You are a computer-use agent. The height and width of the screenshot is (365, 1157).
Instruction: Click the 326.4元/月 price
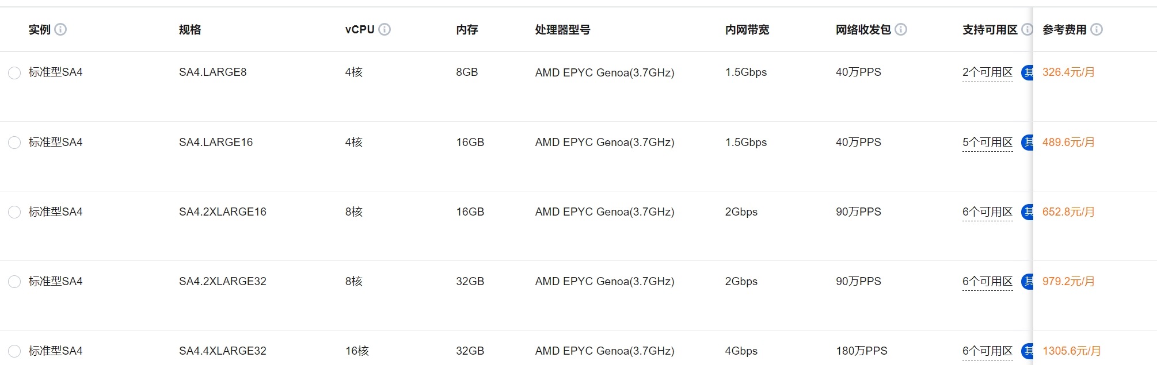[x=1068, y=72]
